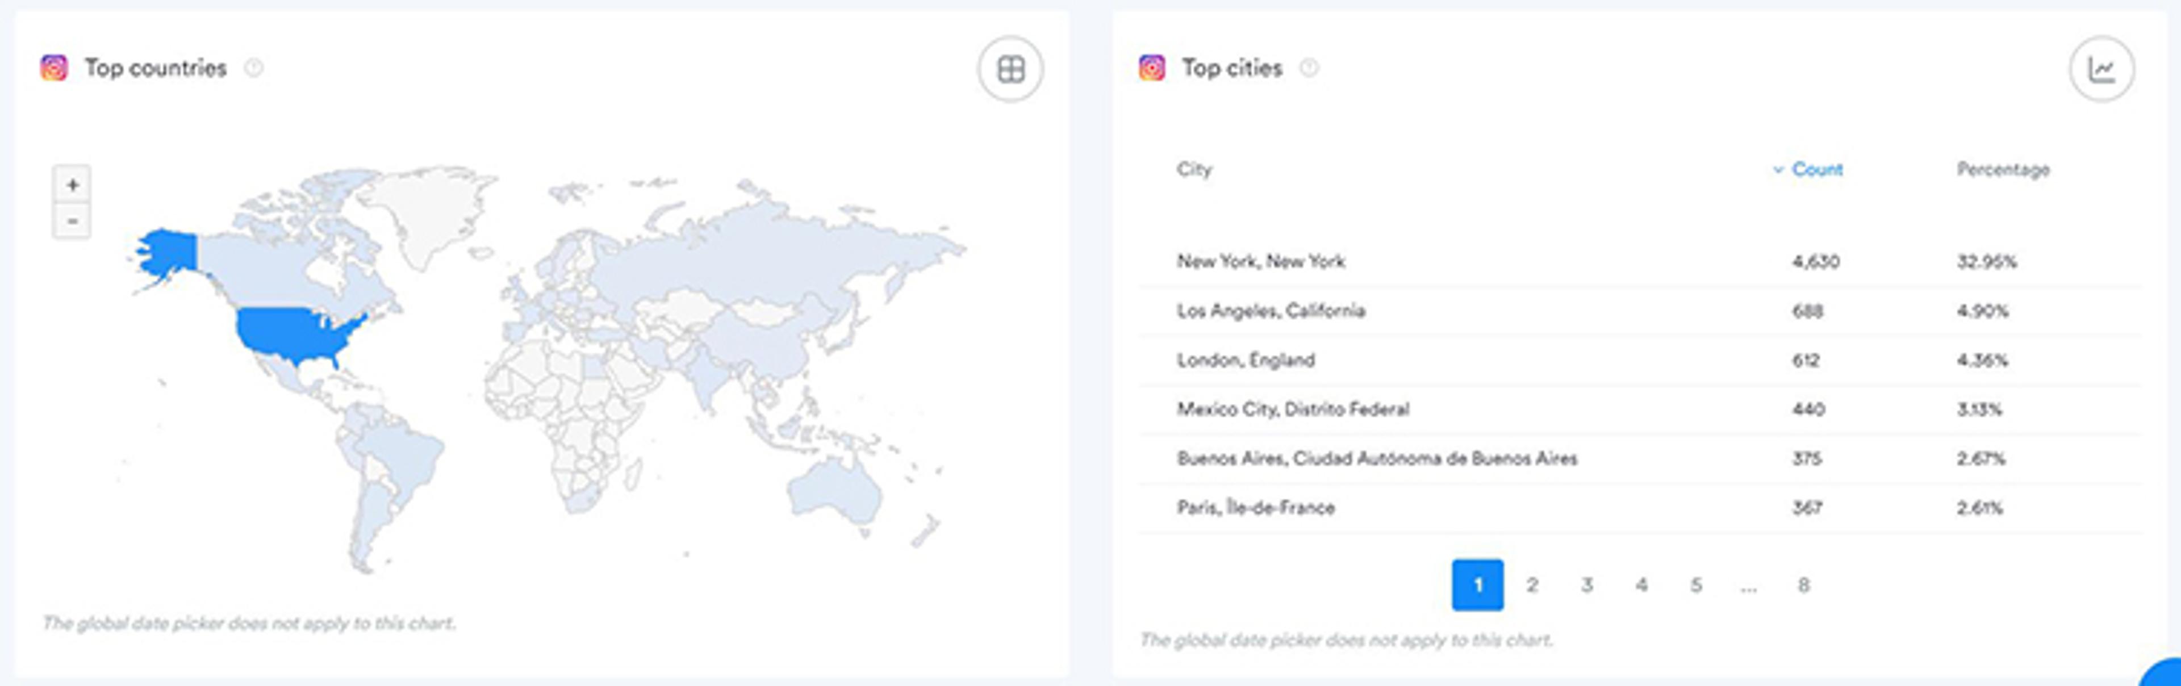This screenshot has height=686, width=2181.
Task: Sort cities table by Count column
Action: 1816,169
